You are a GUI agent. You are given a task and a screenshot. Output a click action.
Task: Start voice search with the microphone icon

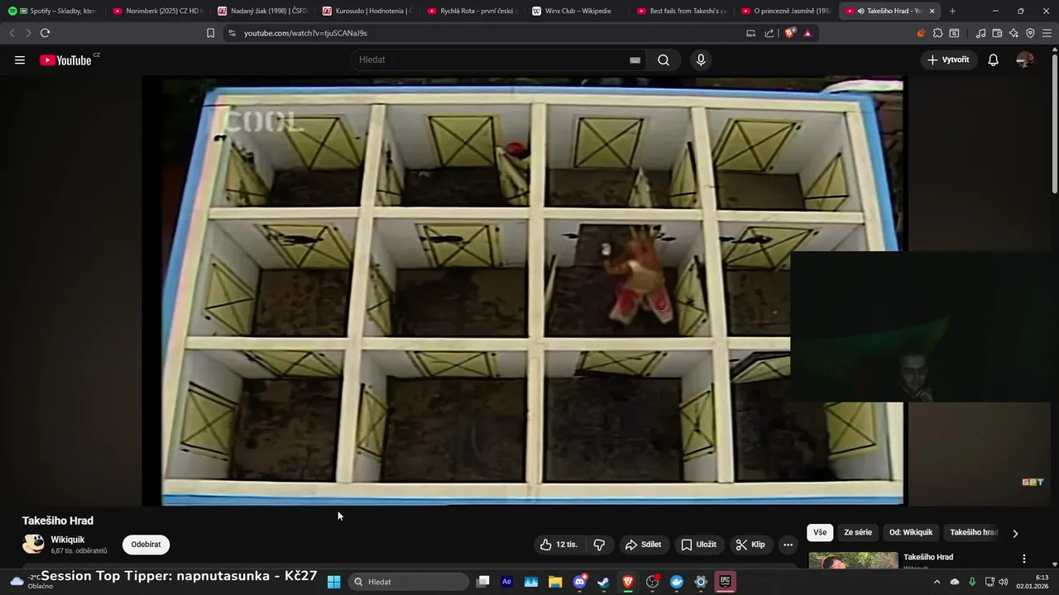click(x=701, y=59)
